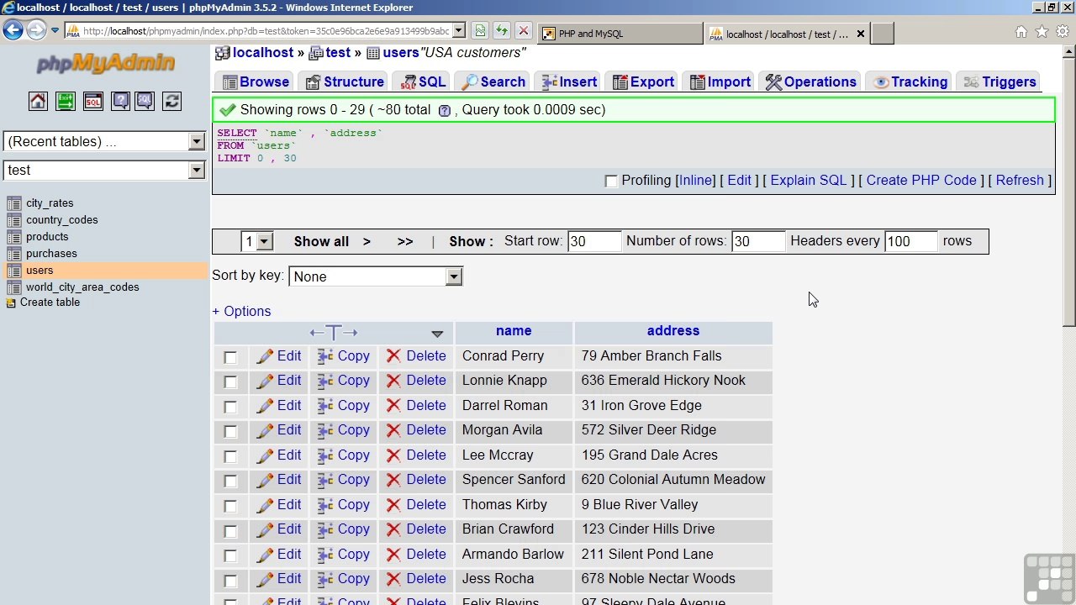Click the query help question mark icon
The image size is (1076, 605).
pyautogui.click(x=445, y=111)
